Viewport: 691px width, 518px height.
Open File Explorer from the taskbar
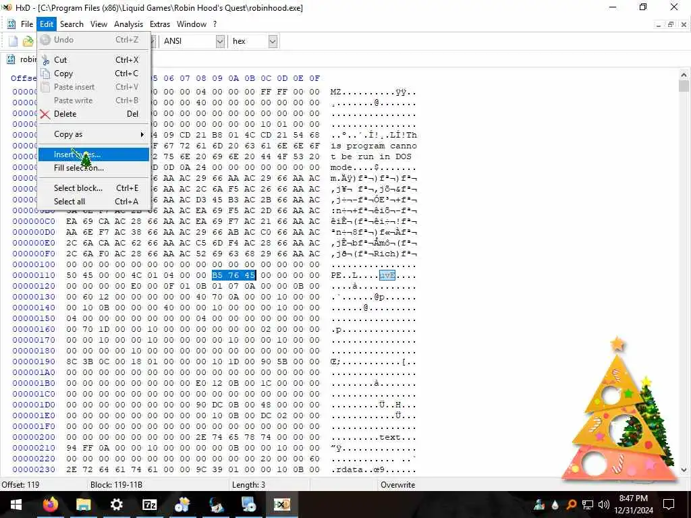83,505
